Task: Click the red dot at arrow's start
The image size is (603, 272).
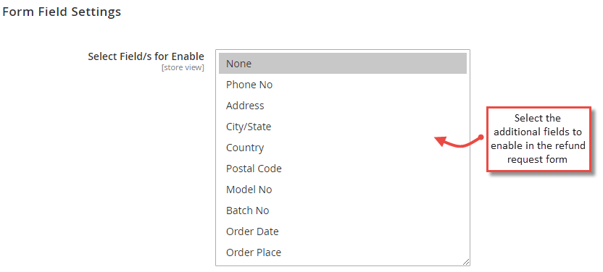Action: pyautogui.click(x=481, y=137)
